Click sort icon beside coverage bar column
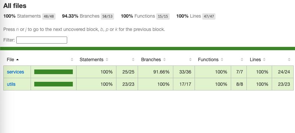Viewport: 295px width, 133px height. 72,60
